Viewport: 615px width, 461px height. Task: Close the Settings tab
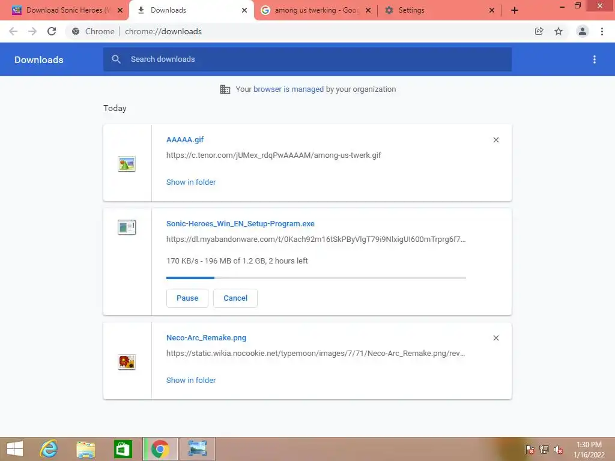491,10
